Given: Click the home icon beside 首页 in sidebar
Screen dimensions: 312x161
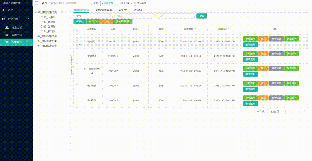Looking at the screenshot, I should pos(3,10).
